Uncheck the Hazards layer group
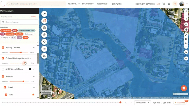This screenshot has width=189, height=106. pos(3,77)
